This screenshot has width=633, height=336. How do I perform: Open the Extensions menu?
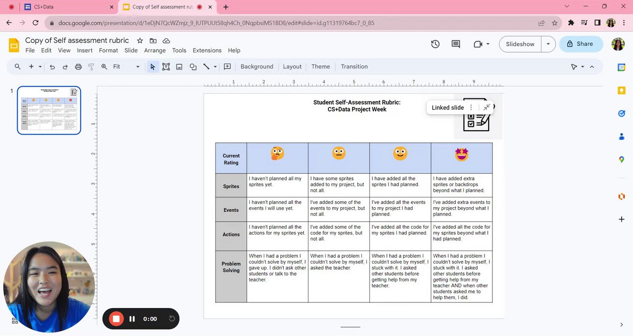pyautogui.click(x=207, y=50)
